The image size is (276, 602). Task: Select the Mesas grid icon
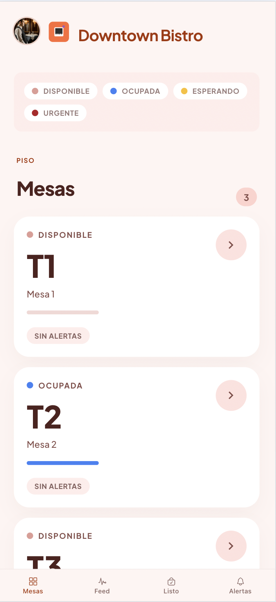[33, 582]
